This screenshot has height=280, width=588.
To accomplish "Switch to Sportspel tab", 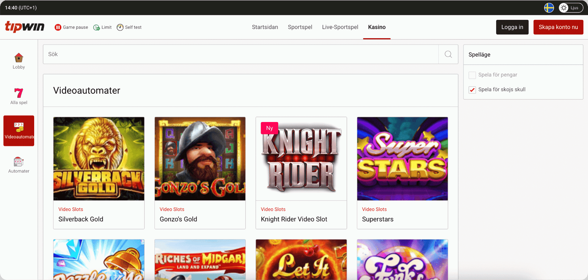I will [x=300, y=27].
